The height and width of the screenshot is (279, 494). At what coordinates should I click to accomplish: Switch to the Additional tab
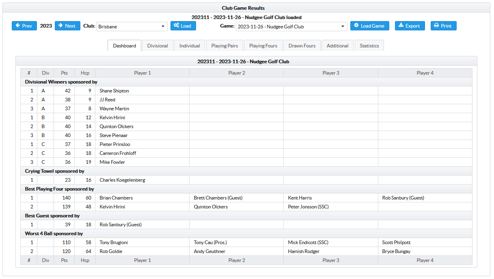click(337, 46)
